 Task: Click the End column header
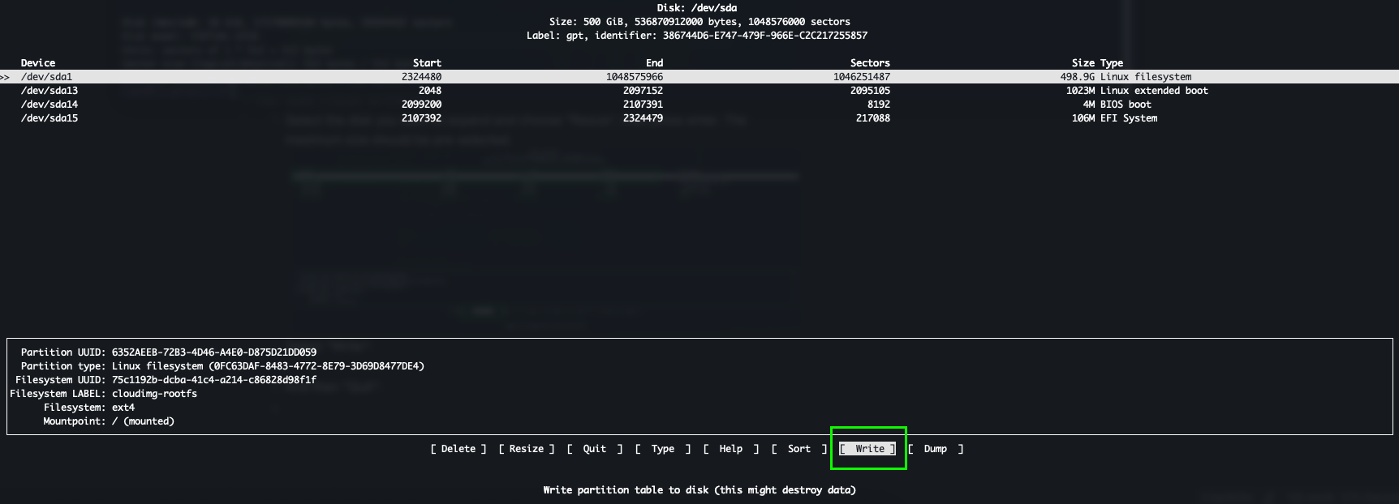point(654,63)
